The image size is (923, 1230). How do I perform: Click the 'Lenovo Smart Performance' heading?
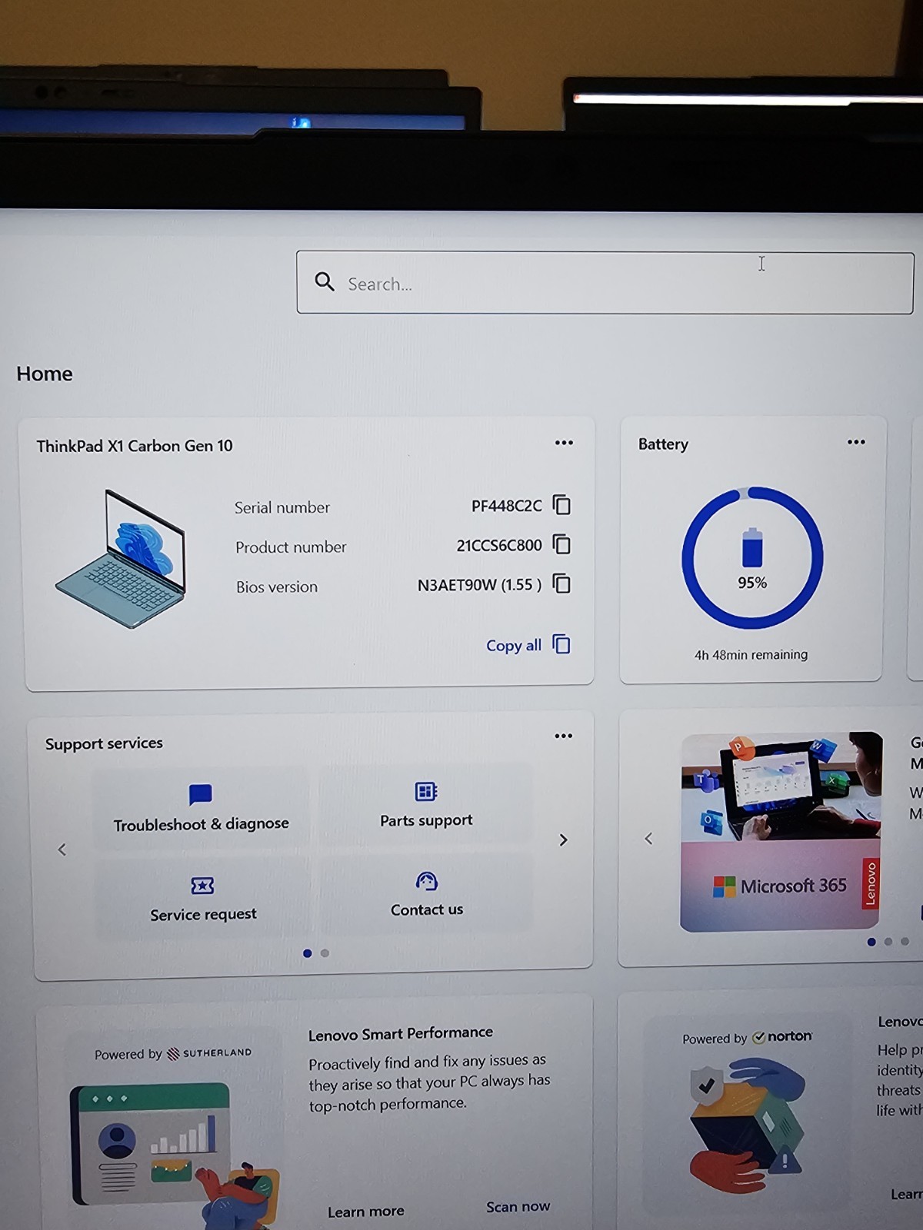coord(401,1034)
